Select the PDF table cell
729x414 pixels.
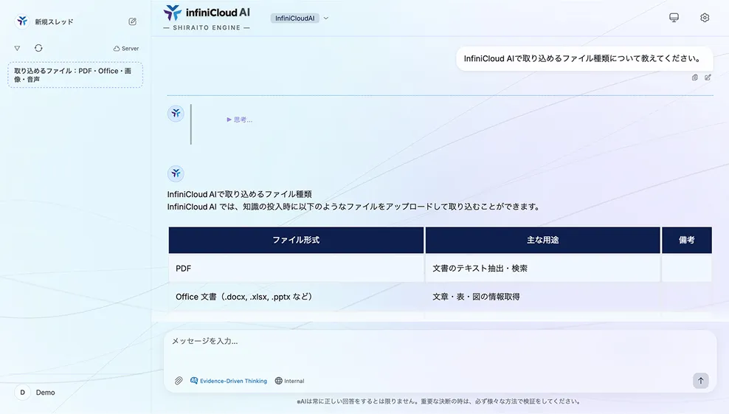pos(296,269)
